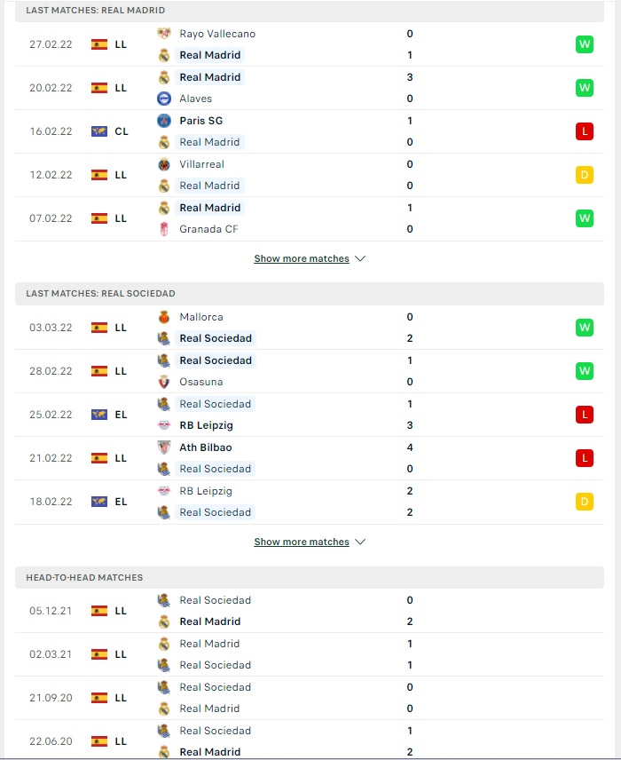
Task: Click the Ath Bilbao club crest
Action: (164, 447)
